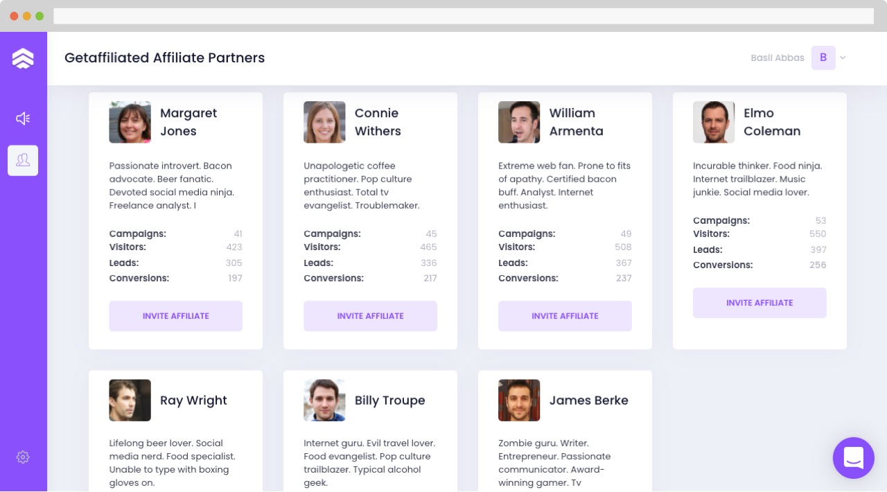Invite affiliate Margaret Jones
The width and height of the screenshot is (887, 492).
tap(176, 316)
